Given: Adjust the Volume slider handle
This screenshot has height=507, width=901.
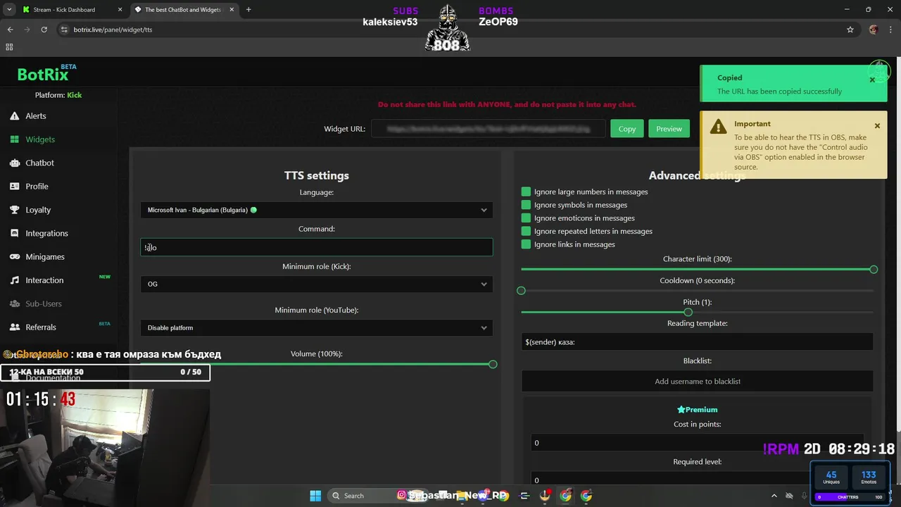Looking at the screenshot, I should click(493, 364).
